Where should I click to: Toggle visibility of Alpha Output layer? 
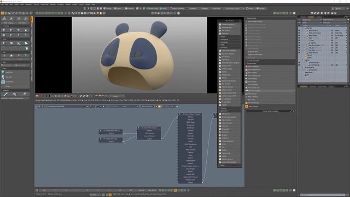pyautogui.click(x=299, y=31)
